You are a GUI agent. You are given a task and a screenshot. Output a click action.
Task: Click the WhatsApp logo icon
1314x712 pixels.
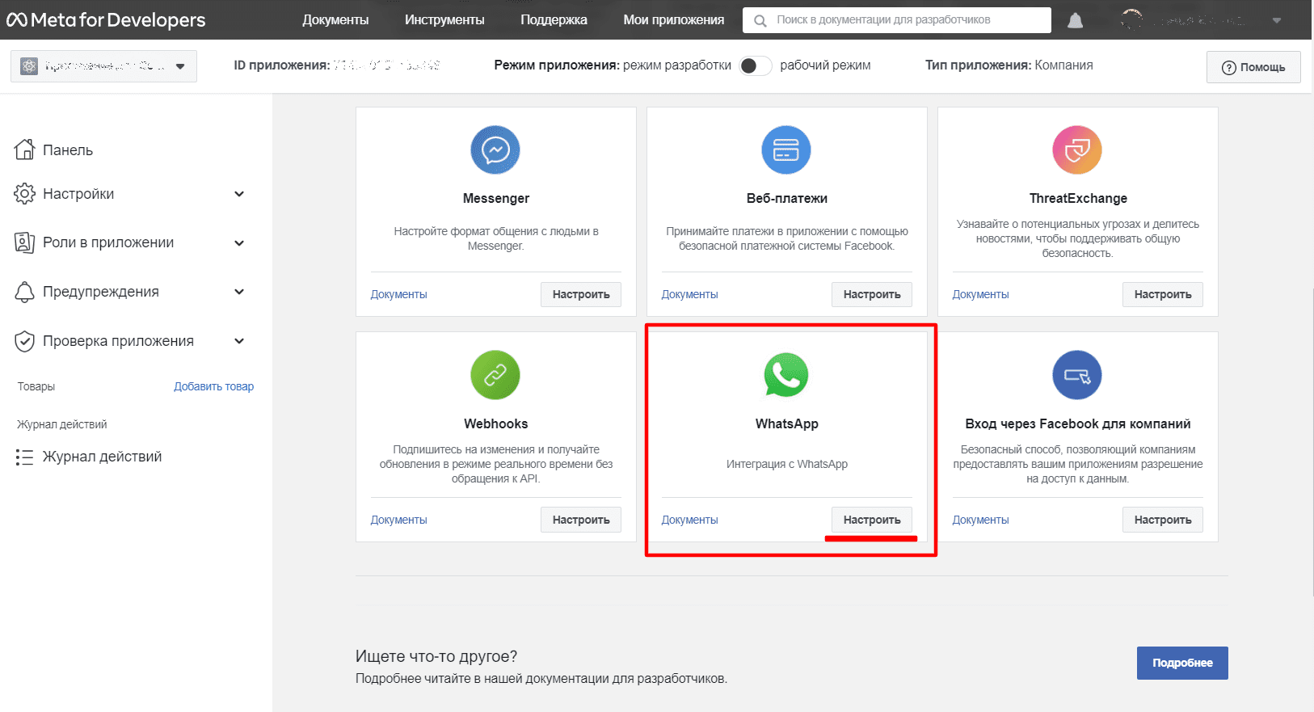pyautogui.click(x=786, y=375)
